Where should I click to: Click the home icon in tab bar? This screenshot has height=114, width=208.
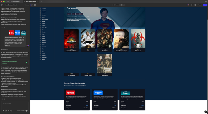pos(8,2)
